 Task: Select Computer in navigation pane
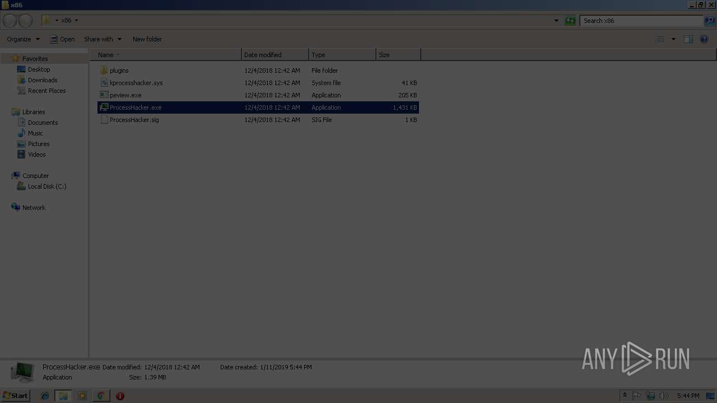click(x=35, y=176)
